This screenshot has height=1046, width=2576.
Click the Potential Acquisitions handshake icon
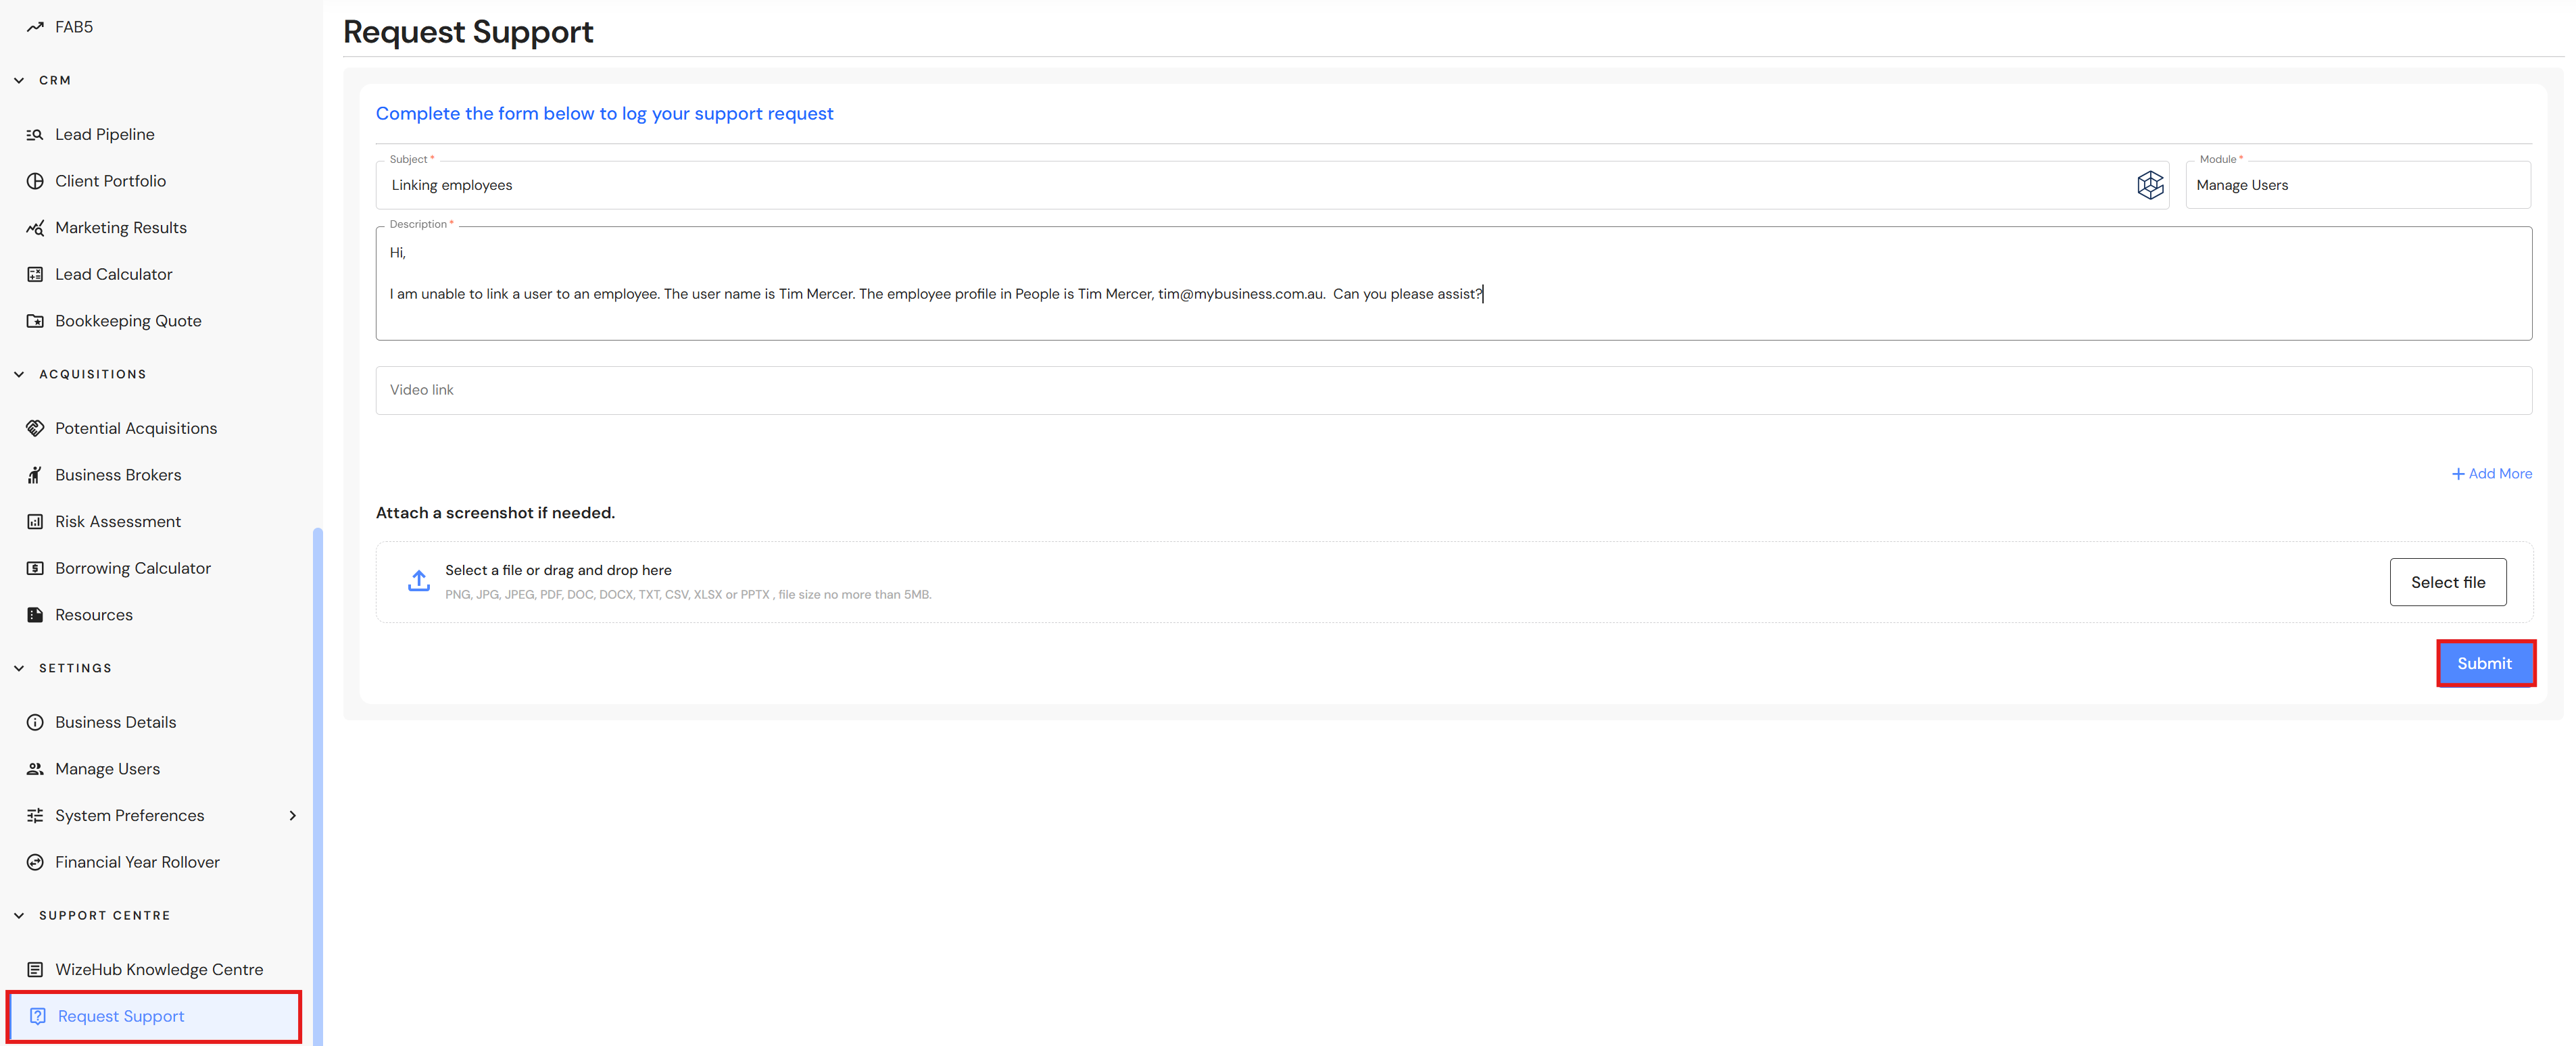tap(35, 428)
